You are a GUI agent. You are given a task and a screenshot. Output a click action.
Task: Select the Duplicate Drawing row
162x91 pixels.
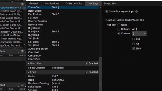click(x=63, y=83)
